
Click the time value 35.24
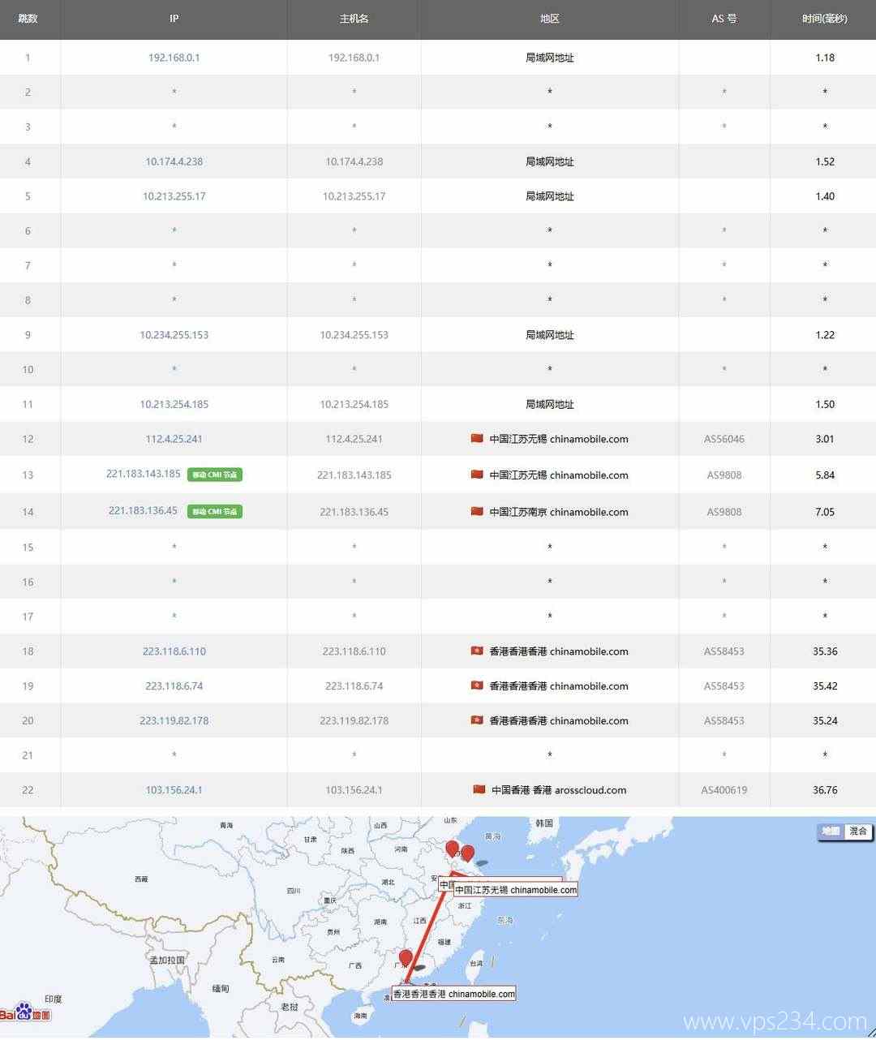[x=825, y=720]
